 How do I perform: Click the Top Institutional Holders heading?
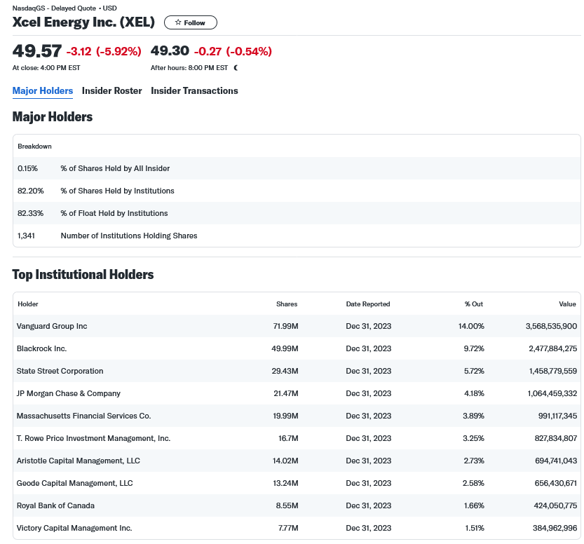coord(83,274)
